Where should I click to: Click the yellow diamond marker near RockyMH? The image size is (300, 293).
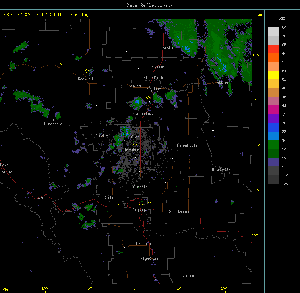pyautogui.click(x=87, y=71)
